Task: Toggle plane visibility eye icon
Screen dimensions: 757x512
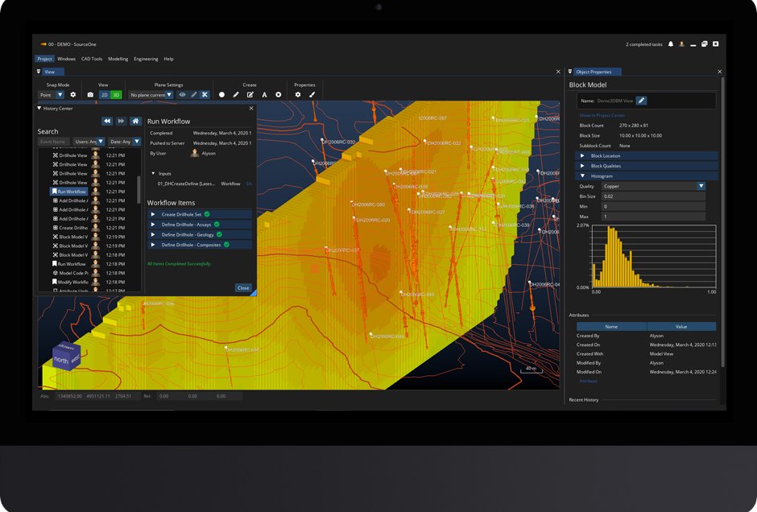Action: tap(182, 94)
